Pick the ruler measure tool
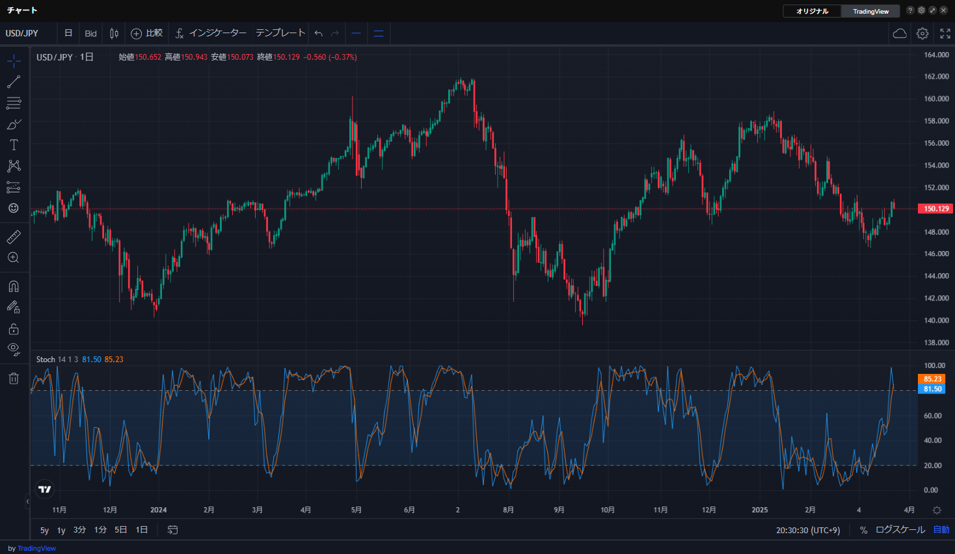The height and width of the screenshot is (554, 955). pos(14,237)
